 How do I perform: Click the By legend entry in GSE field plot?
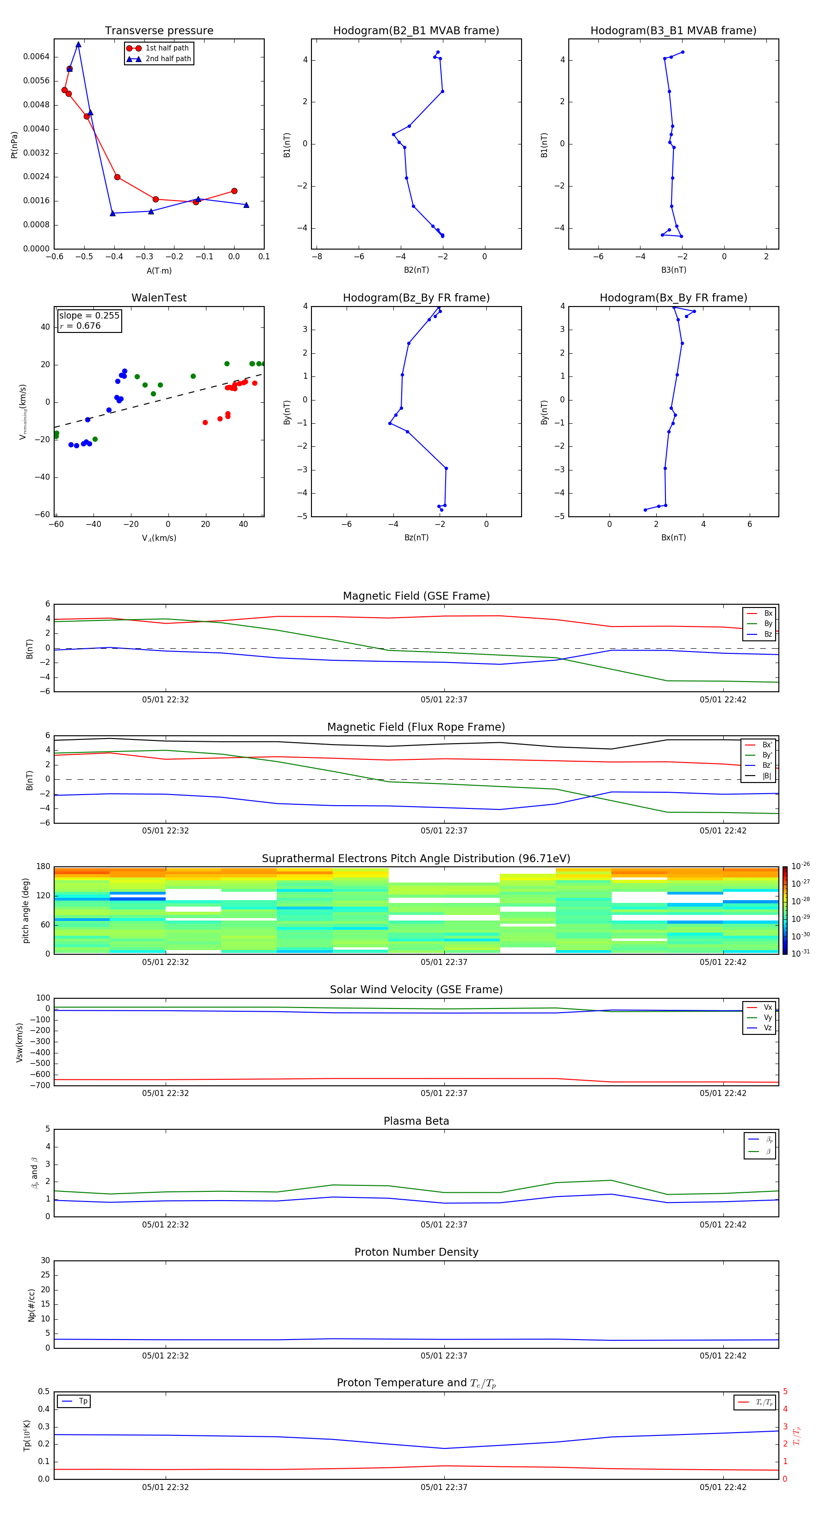(x=759, y=623)
